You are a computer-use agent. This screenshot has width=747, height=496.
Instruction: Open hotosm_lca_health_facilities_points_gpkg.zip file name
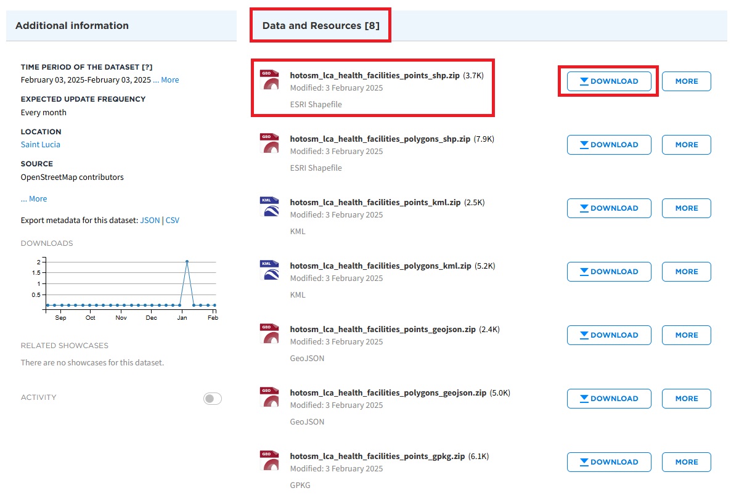pyautogui.click(x=377, y=457)
